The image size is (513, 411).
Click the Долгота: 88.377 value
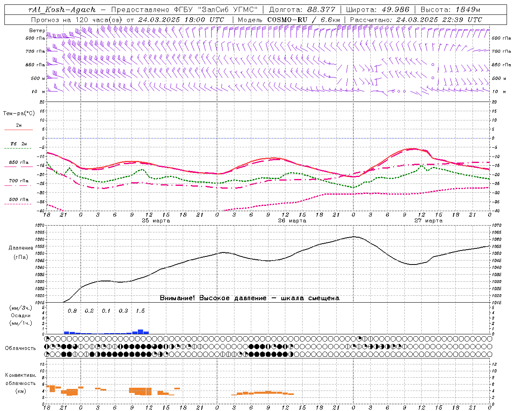302,10
